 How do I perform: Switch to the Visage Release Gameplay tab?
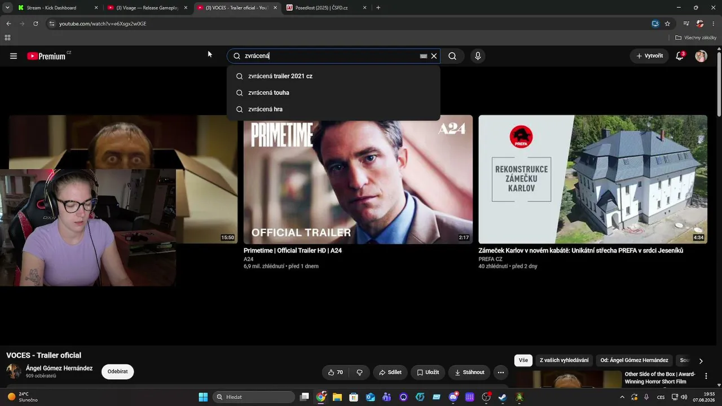(148, 8)
